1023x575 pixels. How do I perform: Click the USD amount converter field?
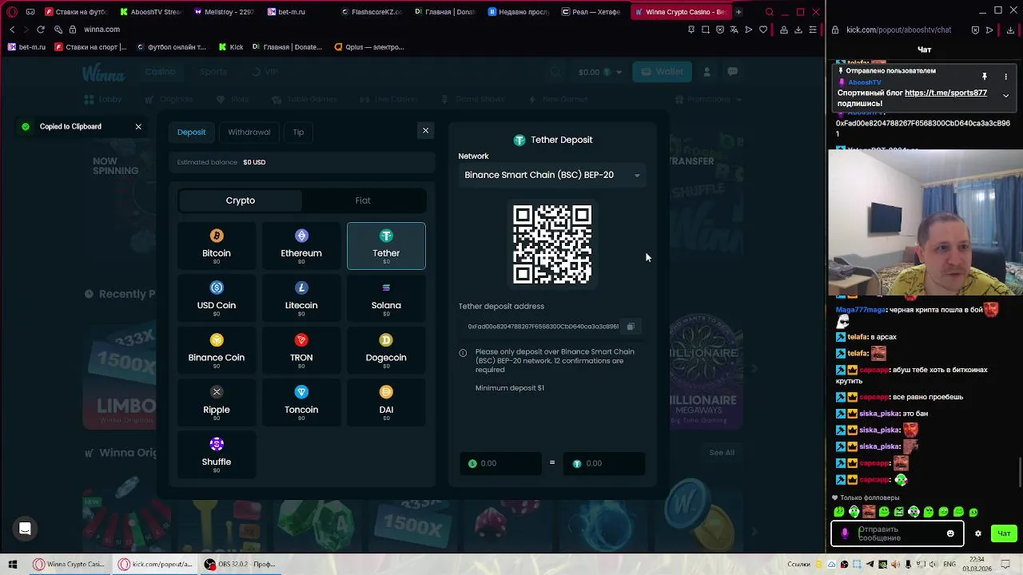click(x=501, y=463)
